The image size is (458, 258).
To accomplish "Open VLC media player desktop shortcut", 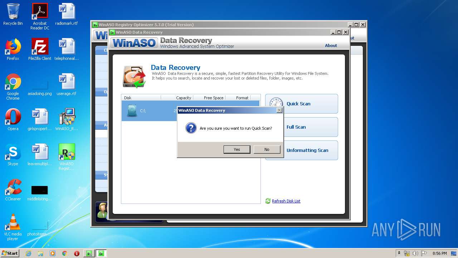I will coord(13,227).
